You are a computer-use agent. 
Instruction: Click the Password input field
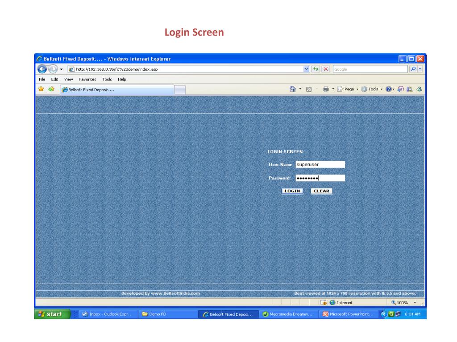(320, 178)
